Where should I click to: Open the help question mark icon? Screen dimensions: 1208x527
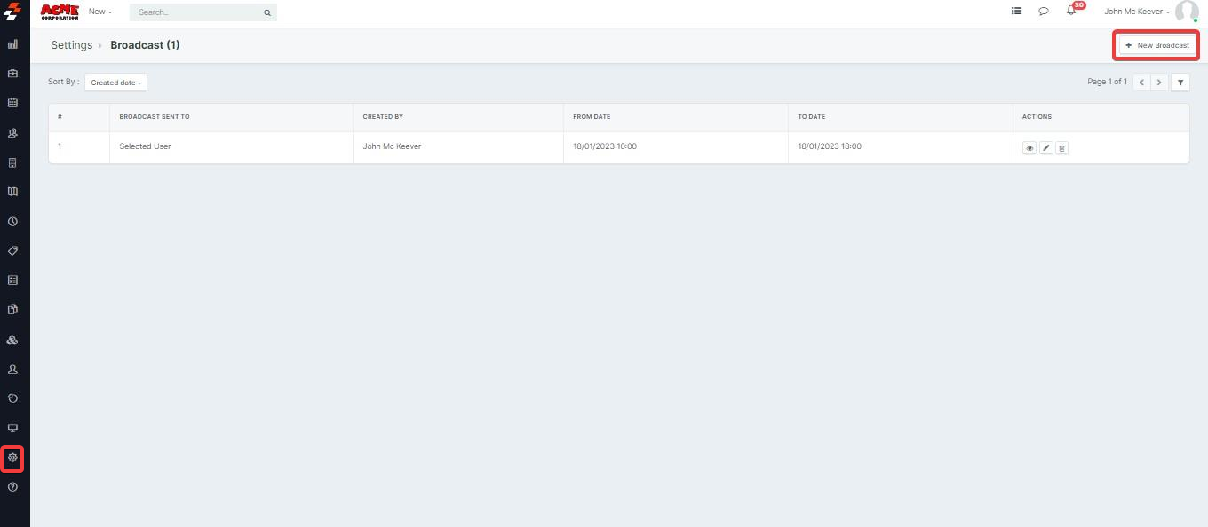(x=12, y=487)
